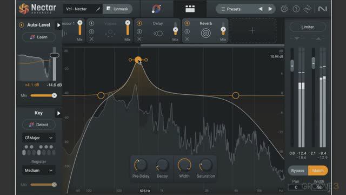This screenshot has height=195, width=346.
Task: Select the Reverb module rings icon
Action: coord(205,34)
